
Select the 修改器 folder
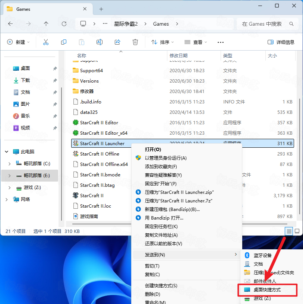coord(87,91)
